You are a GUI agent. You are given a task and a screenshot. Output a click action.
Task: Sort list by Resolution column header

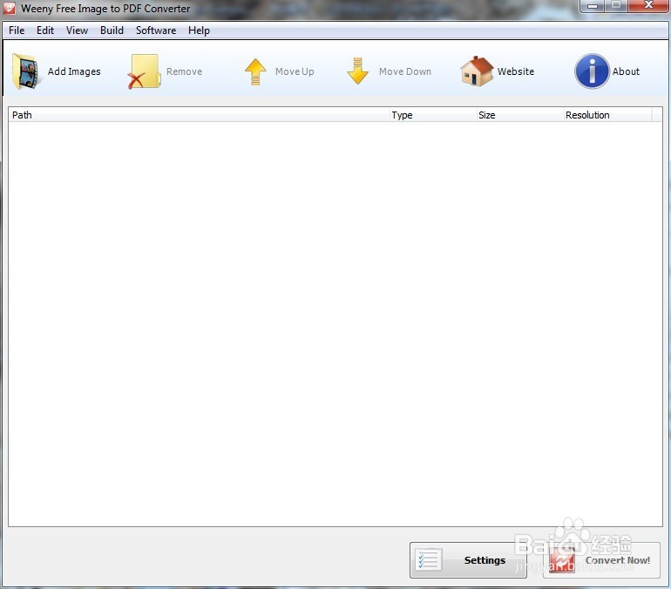point(607,115)
